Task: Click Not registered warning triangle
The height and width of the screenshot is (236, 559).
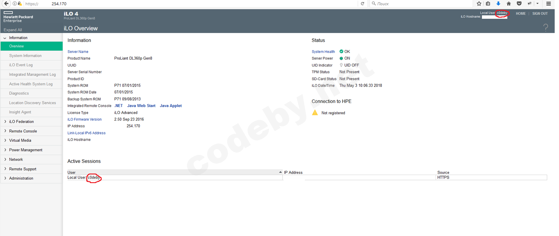Action: pyautogui.click(x=315, y=113)
